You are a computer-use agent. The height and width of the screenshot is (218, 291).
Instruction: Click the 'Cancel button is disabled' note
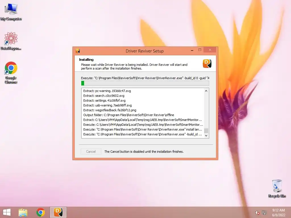[x=144, y=152]
